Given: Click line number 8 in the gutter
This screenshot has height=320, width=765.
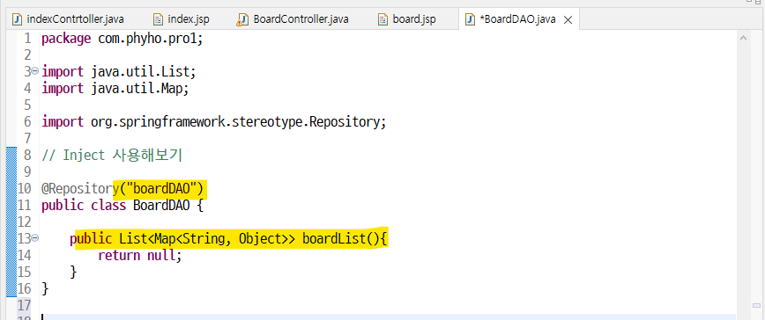Looking at the screenshot, I should pos(27,155).
